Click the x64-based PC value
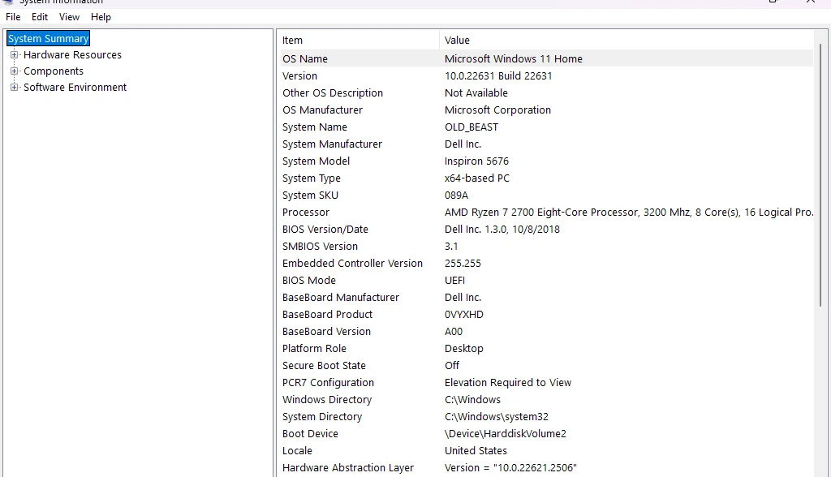This screenshot has height=477, width=831. point(477,178)
